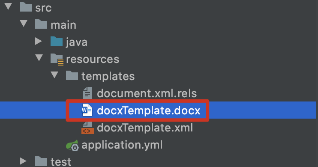Select document.xml.rels in the tree
This screenshot has width=318, height=167.
click(x=147, y=93)
